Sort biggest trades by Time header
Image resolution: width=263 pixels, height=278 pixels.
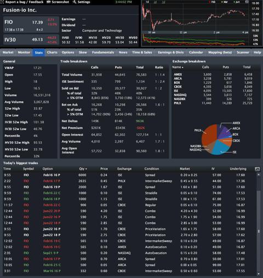(7, 169)
